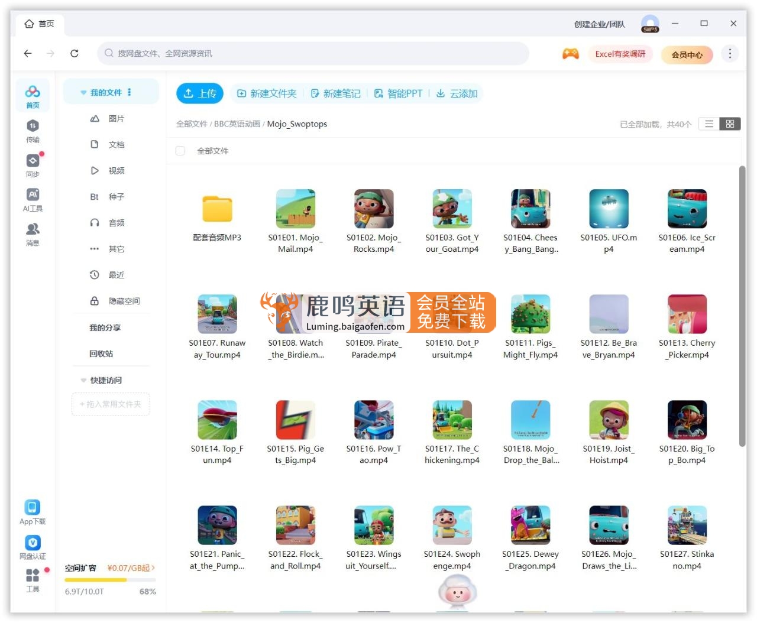Switch to the 首页 tab
757x623 pixels.
(40, 24)
